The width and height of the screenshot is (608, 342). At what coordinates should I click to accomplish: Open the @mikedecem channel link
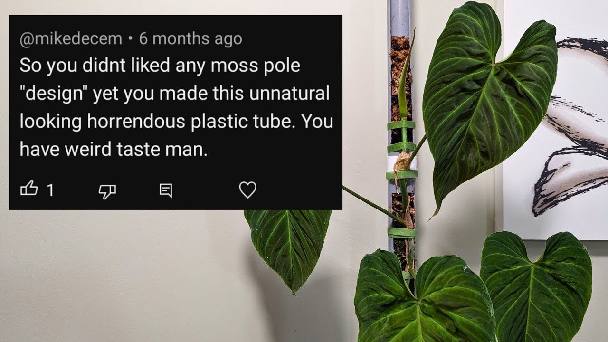(71, 39)
